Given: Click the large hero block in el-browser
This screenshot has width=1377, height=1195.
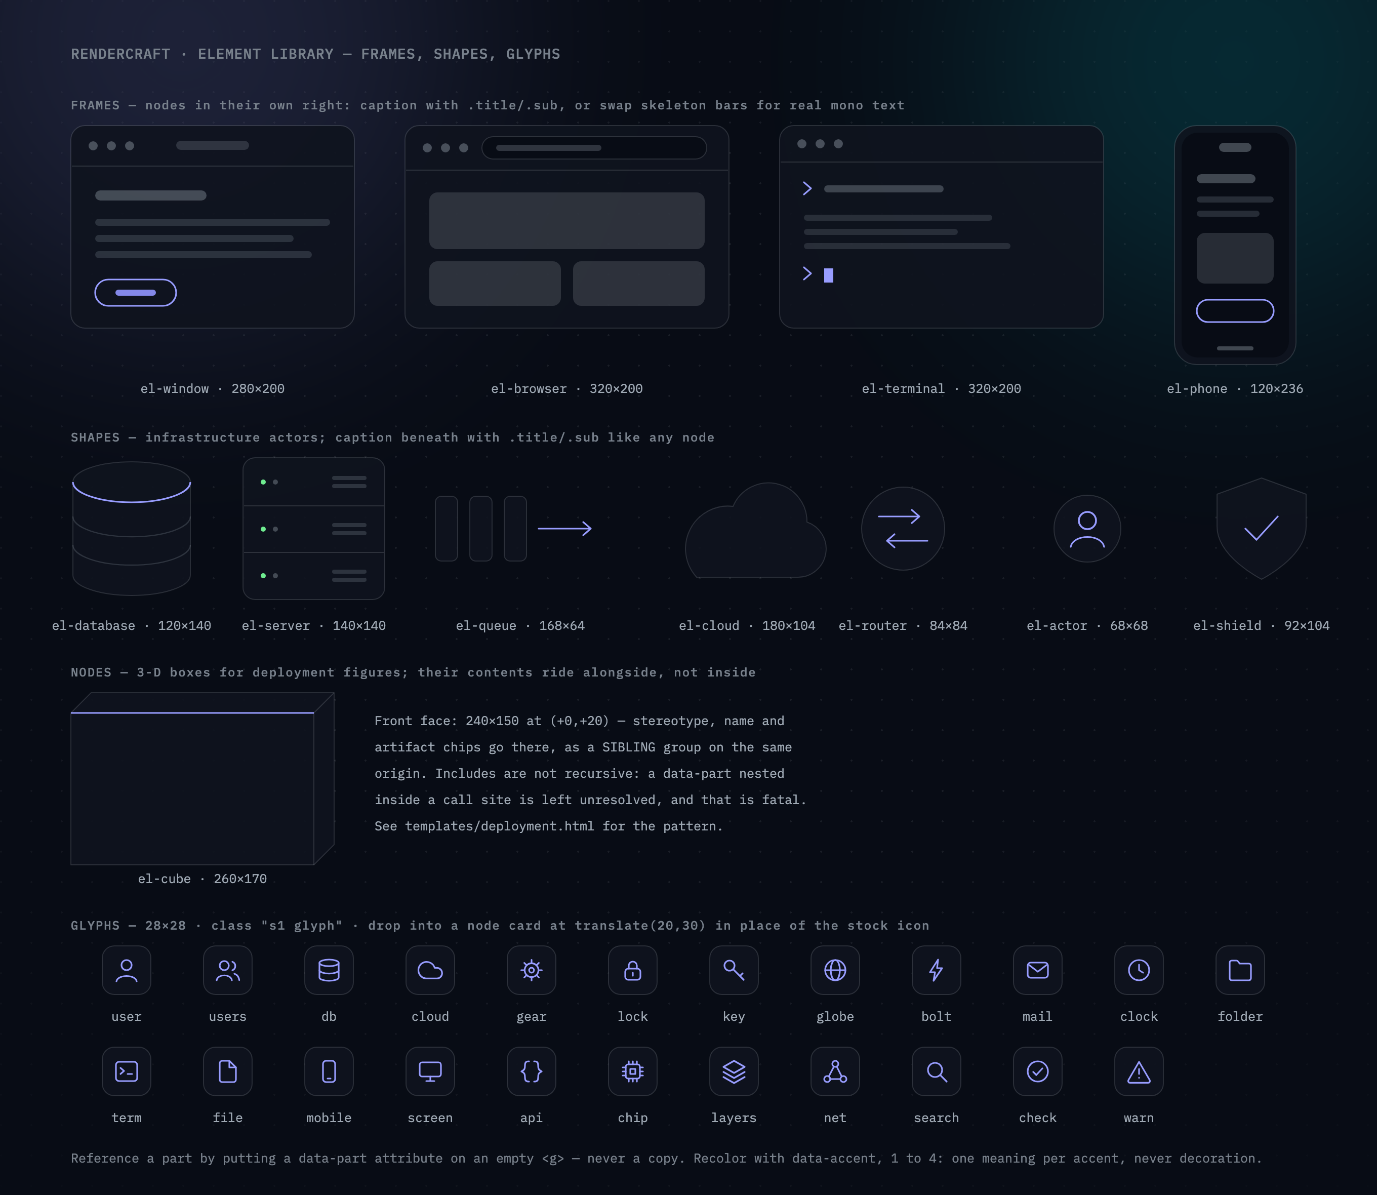Looking at the screenshot, I should click(567, 221).
